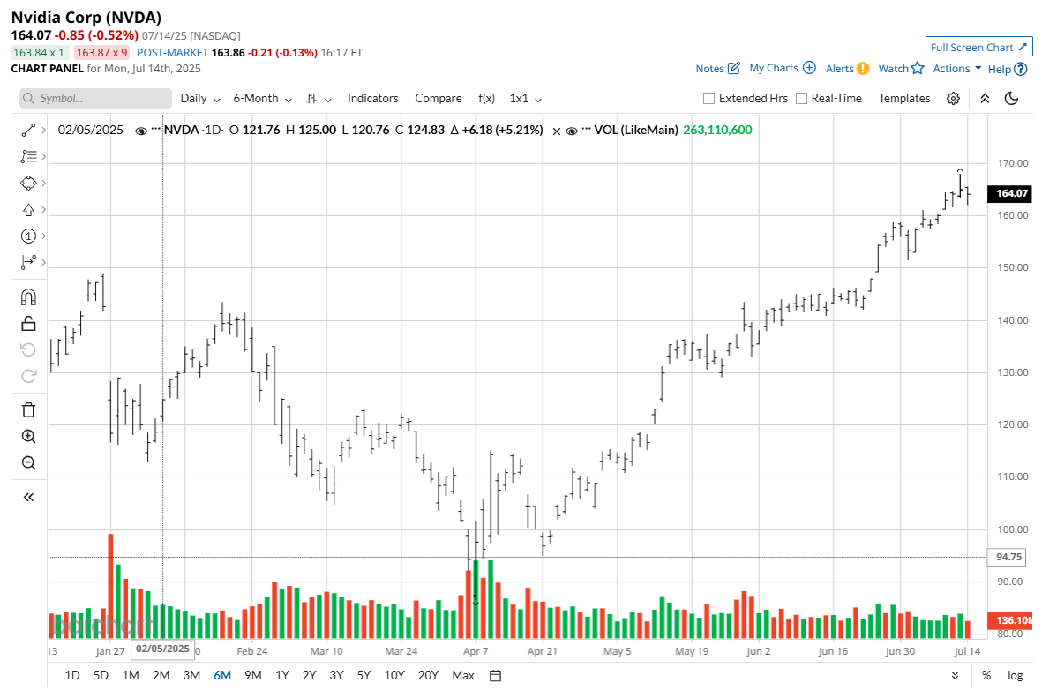Open the Templates menu
1057x698 pixels.
(x=904, y=99)
